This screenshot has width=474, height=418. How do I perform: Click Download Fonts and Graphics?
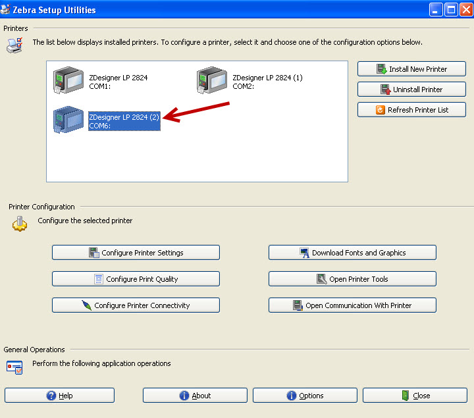[x=352, y=253]
